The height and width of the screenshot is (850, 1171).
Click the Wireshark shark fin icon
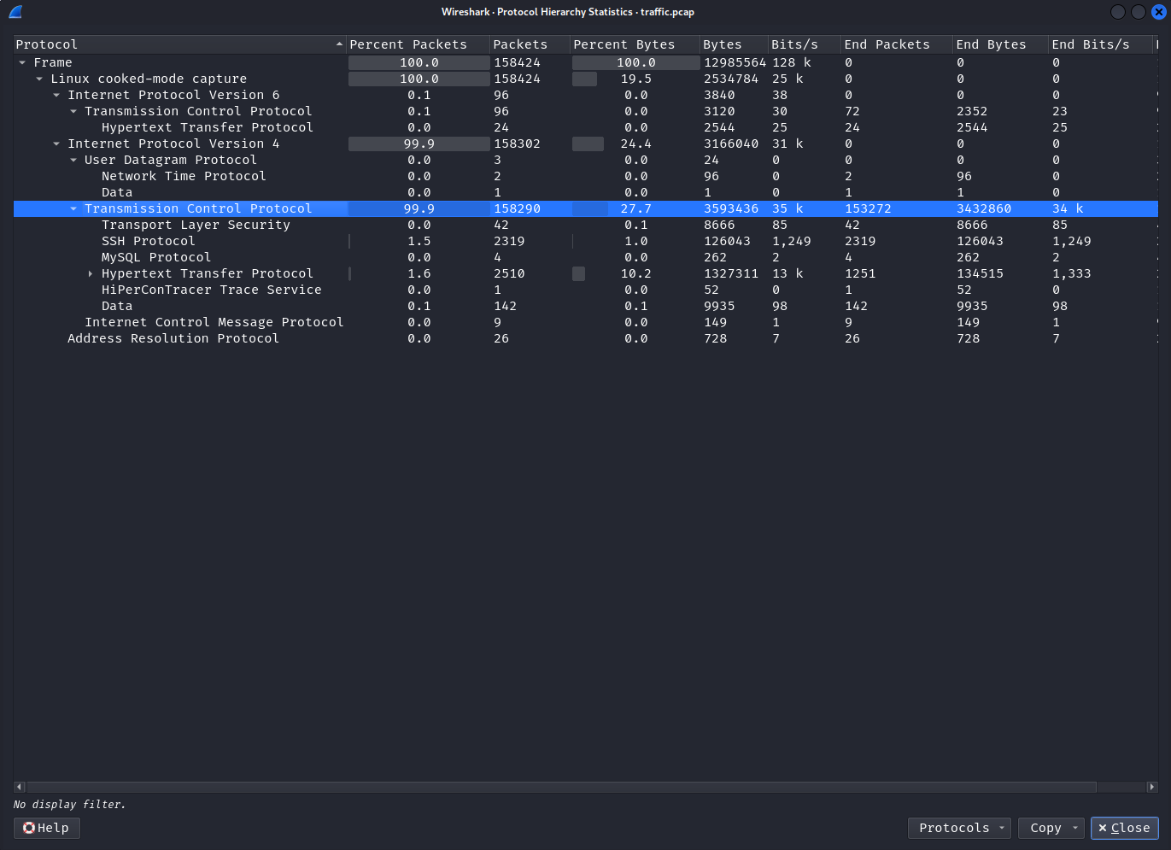click(15, 12)
